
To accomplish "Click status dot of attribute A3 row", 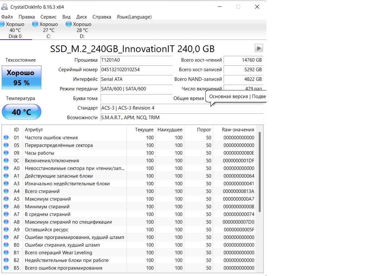I will tap(6, 183).
